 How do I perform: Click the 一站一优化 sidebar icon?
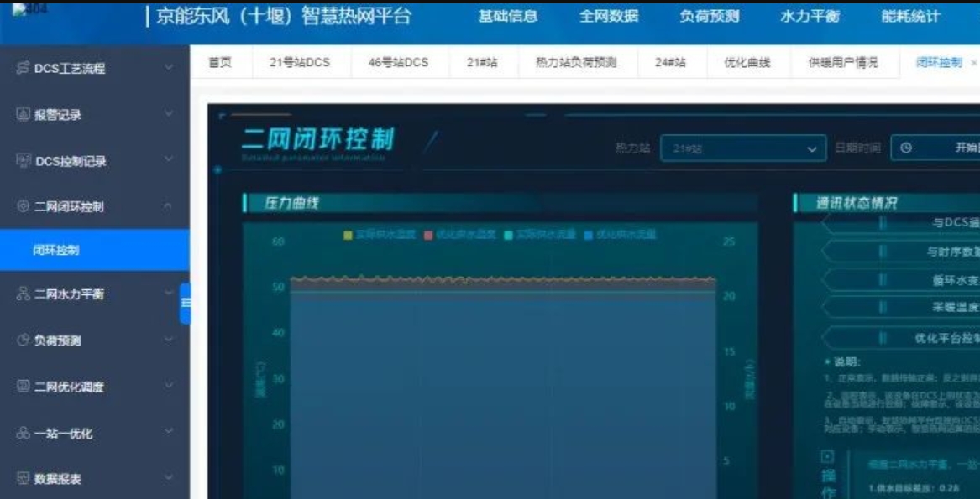(24, 434)
